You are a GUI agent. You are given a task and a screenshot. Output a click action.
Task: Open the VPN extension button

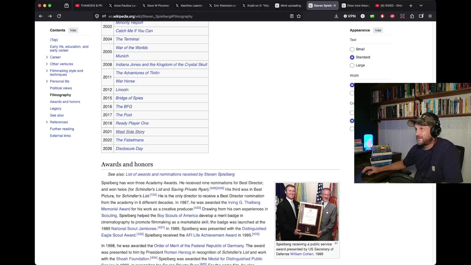tap(350, 16)
